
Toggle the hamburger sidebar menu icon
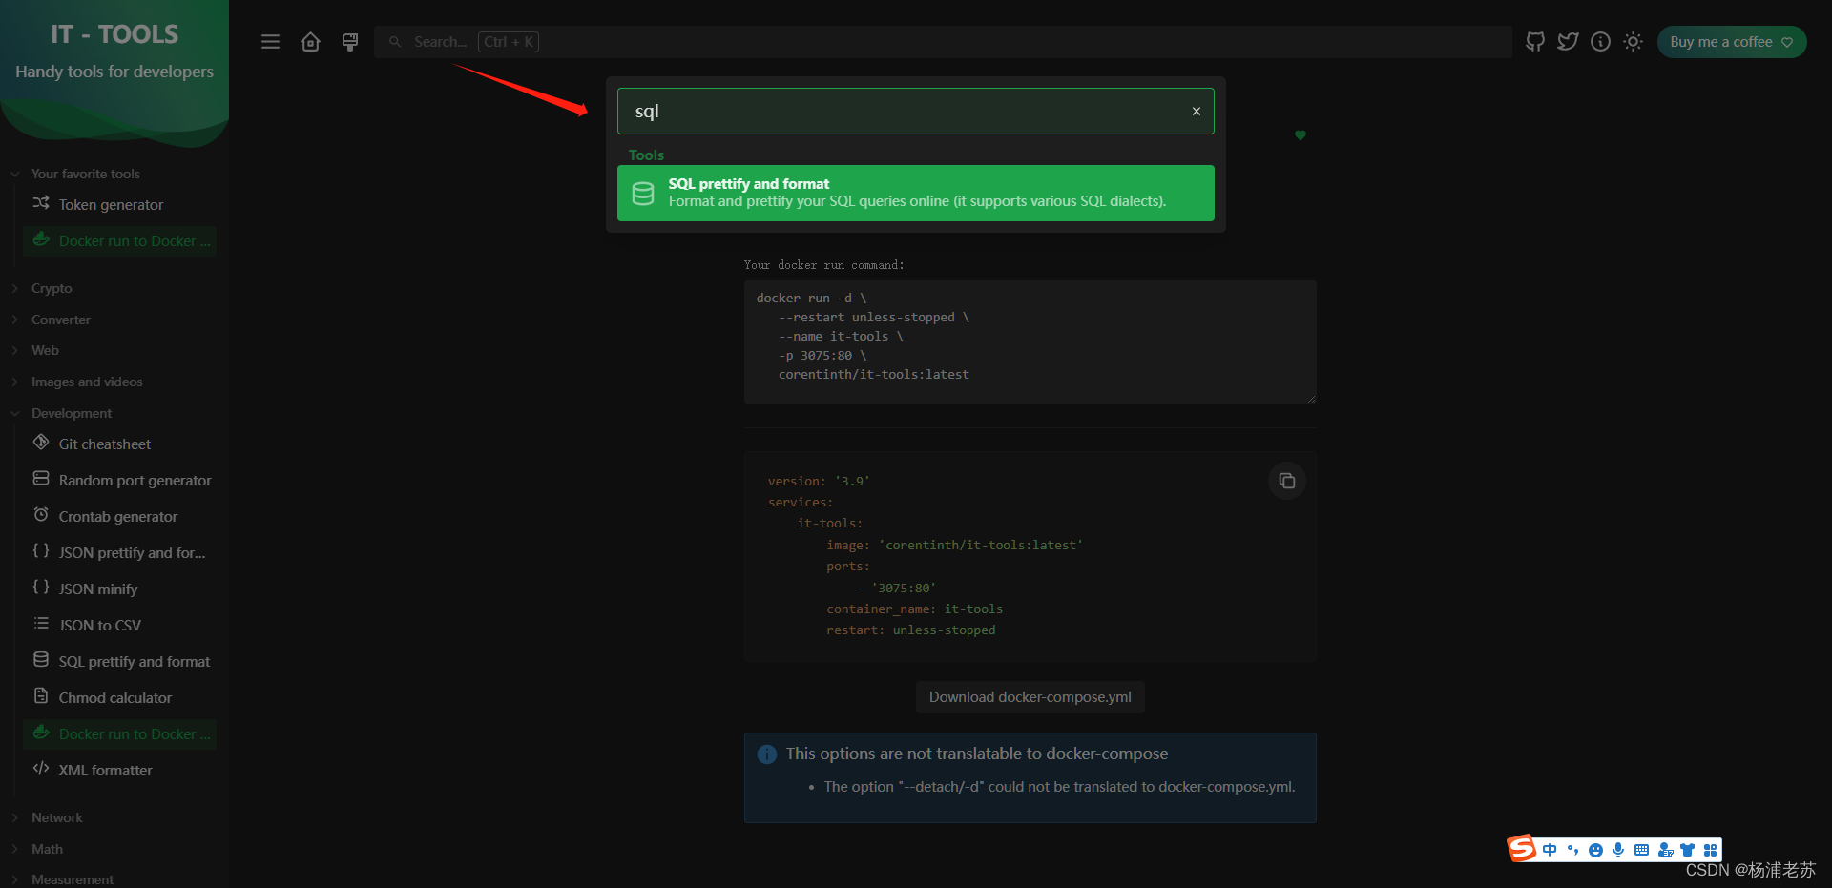(x=270, y=42)
